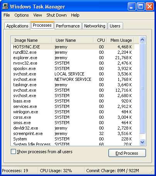Minimize the Task Manager window
This screenshot has width=156, height=176.
coord(132,6)
